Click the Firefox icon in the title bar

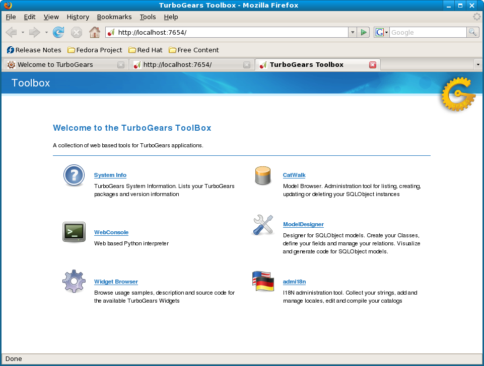tap(8, 5)
